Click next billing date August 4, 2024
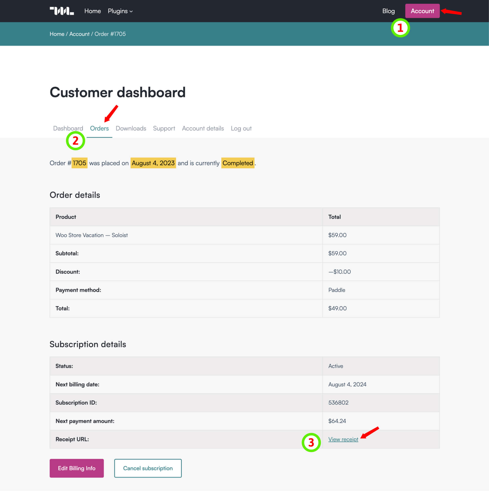489x491 pixels. [x=347, y=384]
